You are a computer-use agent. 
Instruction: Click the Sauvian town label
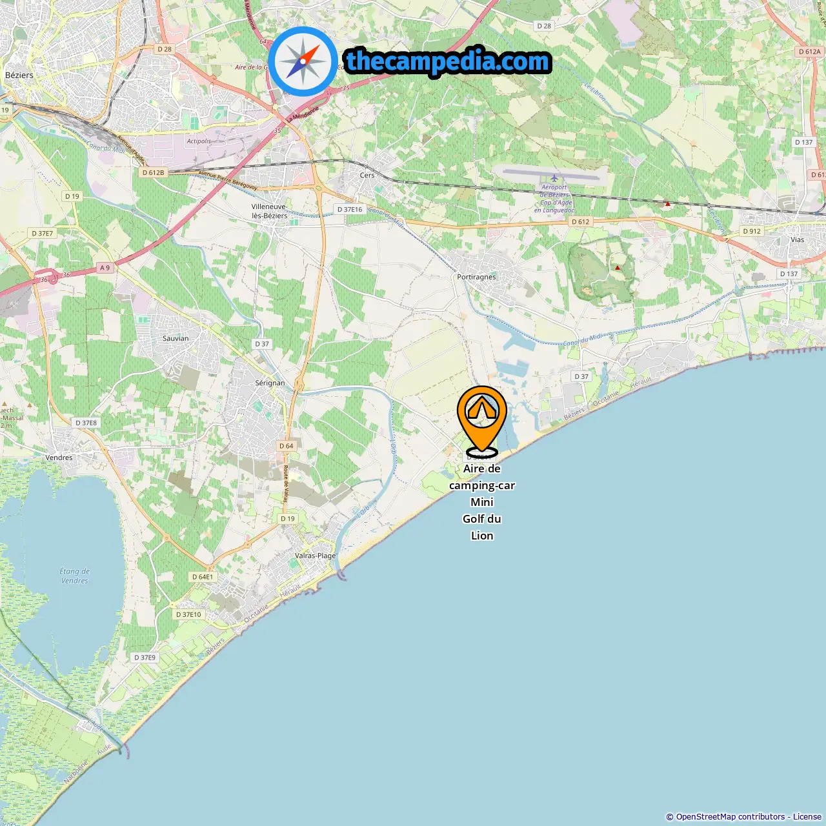pyautogui.click(x=176, y=338)
